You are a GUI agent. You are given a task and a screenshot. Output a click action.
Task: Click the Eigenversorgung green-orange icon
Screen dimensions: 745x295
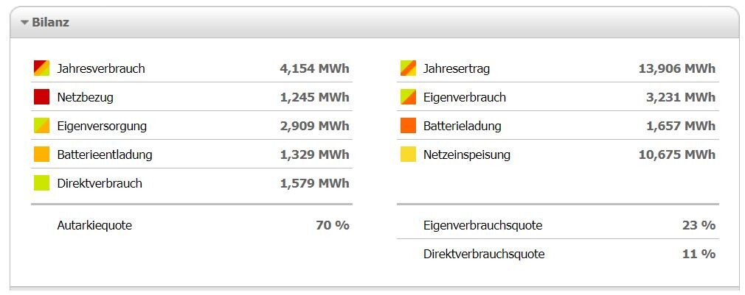(x=41, y=126)
